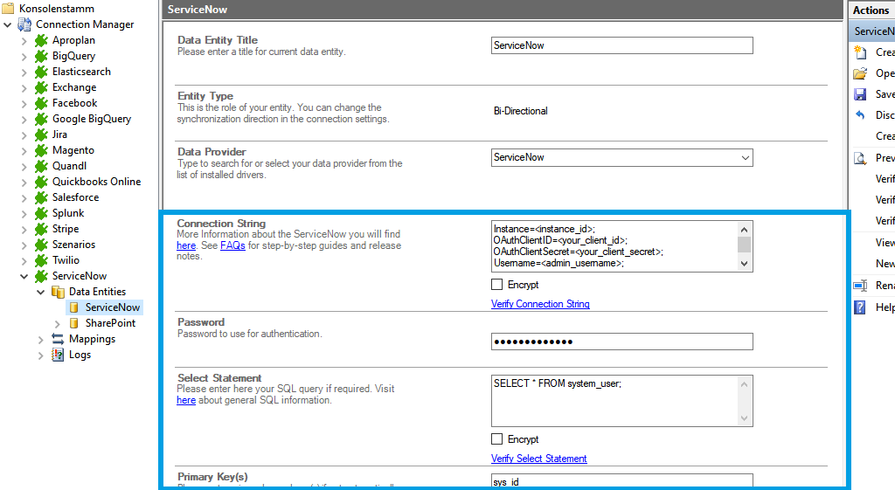Click into the Password field
This screenshot has width=895, height=490.
[x=621, y=342]
